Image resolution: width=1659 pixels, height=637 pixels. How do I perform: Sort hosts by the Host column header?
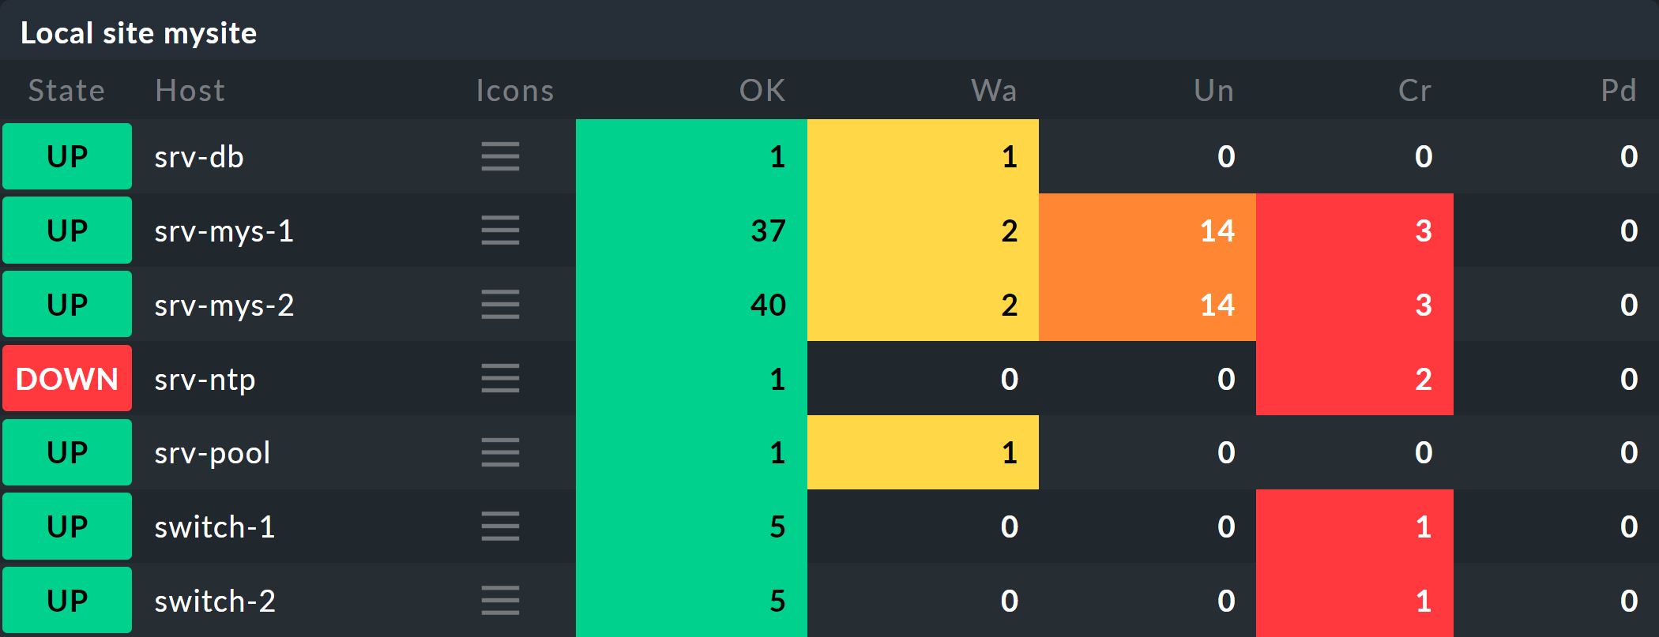point(190,91)
